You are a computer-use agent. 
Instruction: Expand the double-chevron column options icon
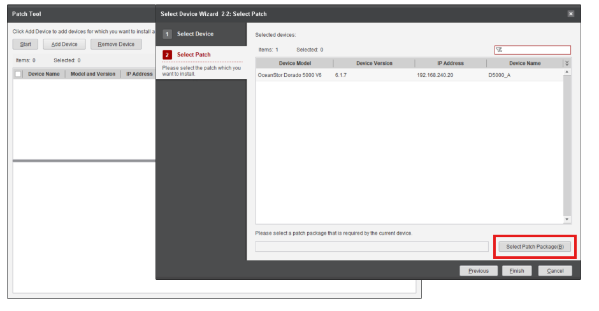567,64
